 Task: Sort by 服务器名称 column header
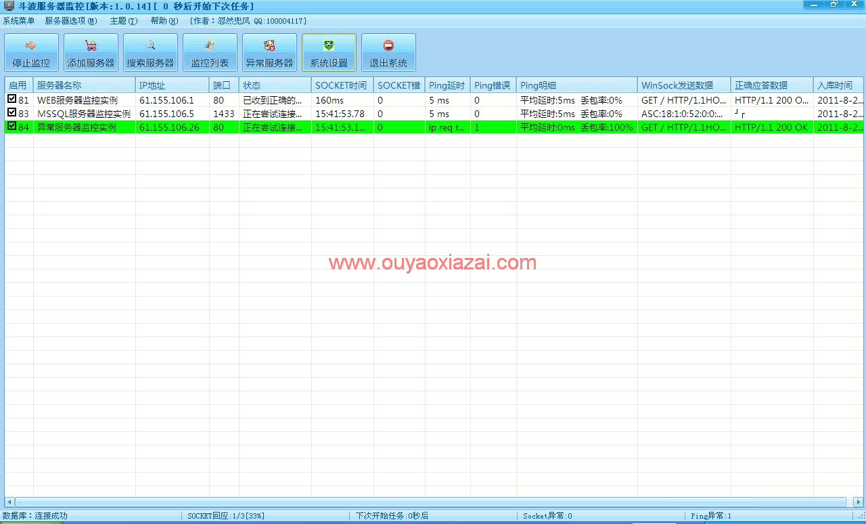coord(85,85)
